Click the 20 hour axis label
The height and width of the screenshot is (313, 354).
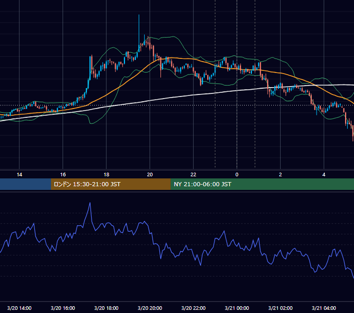[150, 175]
